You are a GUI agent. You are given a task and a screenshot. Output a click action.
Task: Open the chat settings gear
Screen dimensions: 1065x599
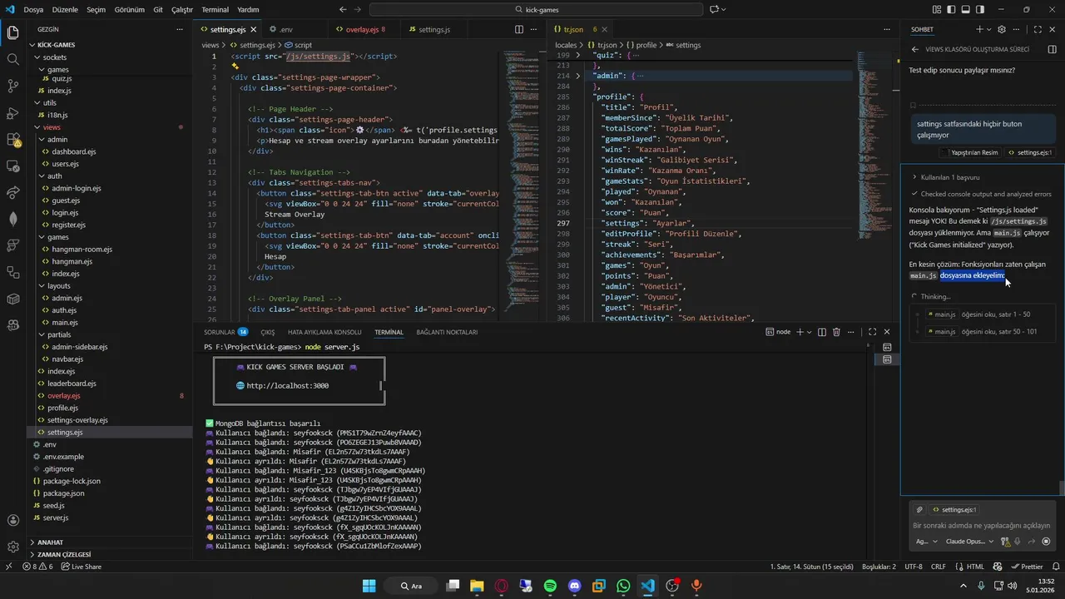click(1002, 29)
